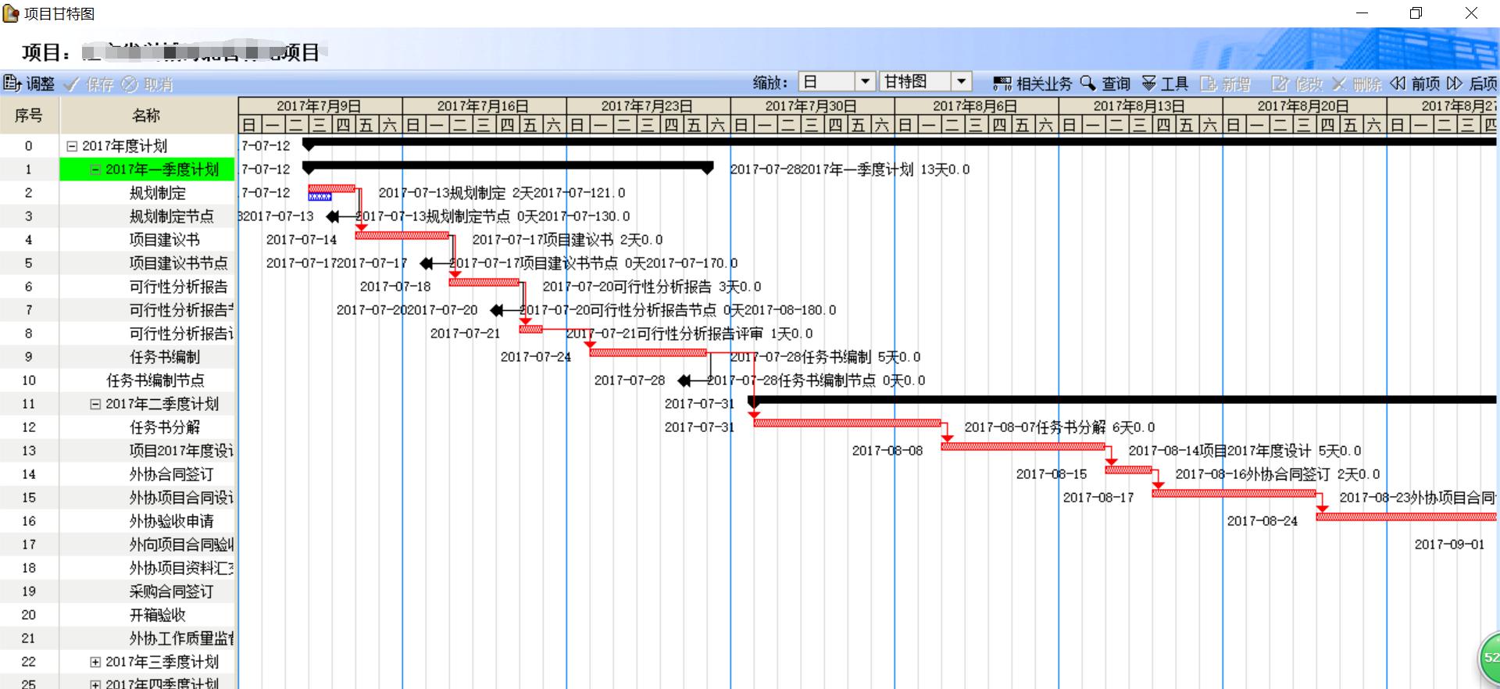Viewport: 1500px width, 689px height.
Task: Collapse the 2017年度计划 tree node
Action: coord(72,146)
